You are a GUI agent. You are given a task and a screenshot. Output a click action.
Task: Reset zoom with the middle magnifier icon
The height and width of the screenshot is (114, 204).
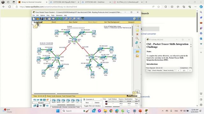pos(70,19)
